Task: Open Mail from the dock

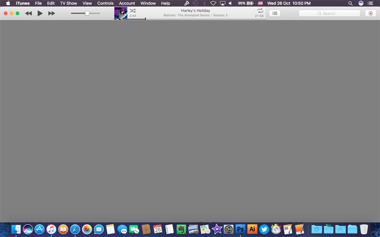Action: [98, 229]
